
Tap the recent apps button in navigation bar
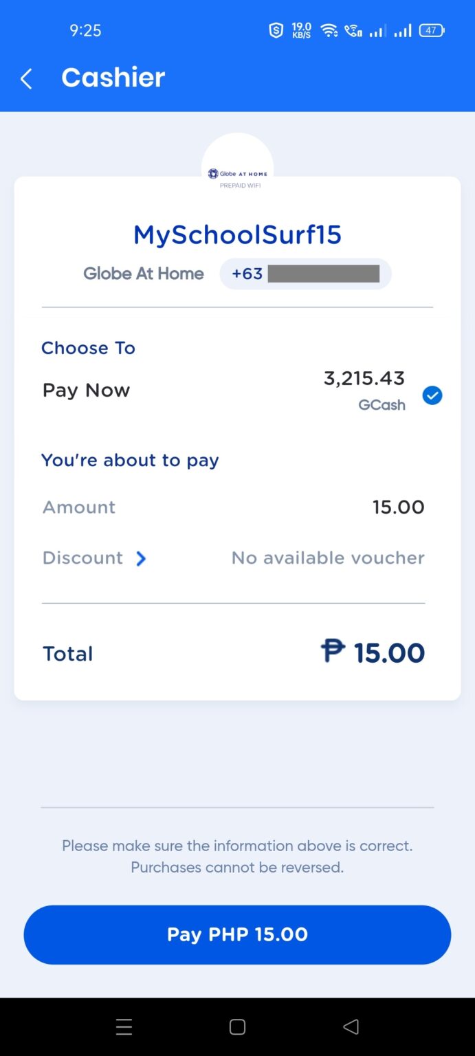(x=124, y=1026)
